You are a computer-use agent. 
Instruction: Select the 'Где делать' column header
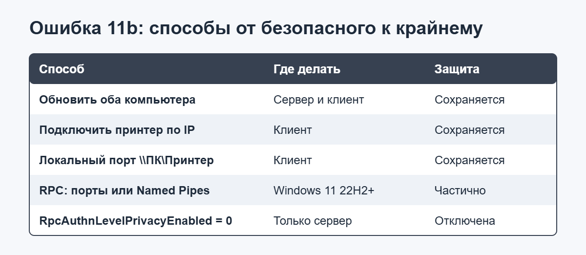tap(307, 69)
